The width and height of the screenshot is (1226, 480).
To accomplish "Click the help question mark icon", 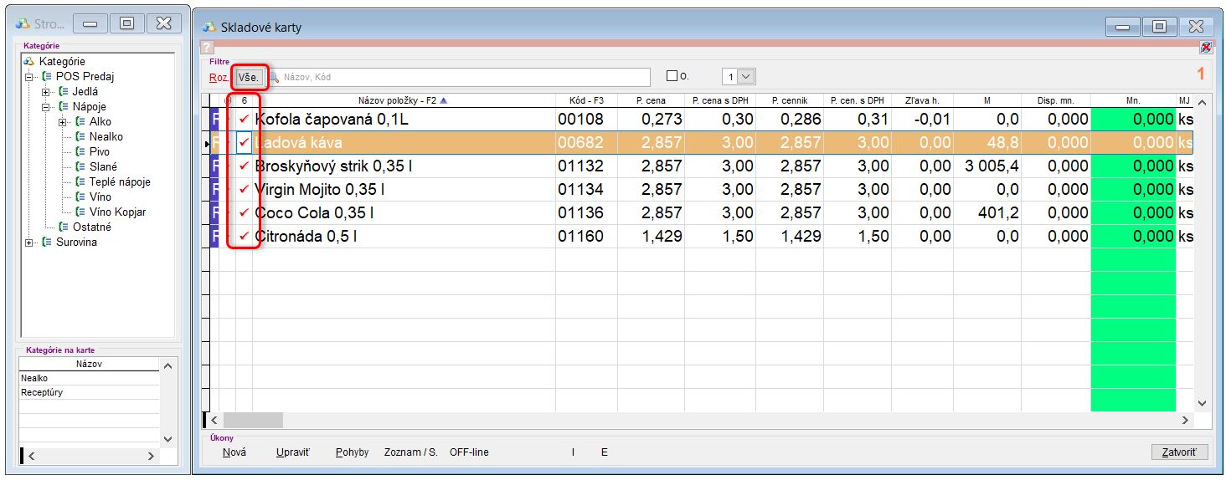I will [x=207, y=48].
